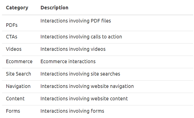
Task: Click the Category column header
Action: point(17,8)
